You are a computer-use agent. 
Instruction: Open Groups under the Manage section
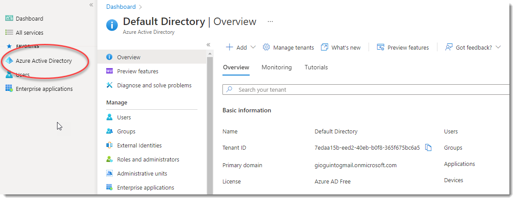pyautogui.click(x=126, y=131)
